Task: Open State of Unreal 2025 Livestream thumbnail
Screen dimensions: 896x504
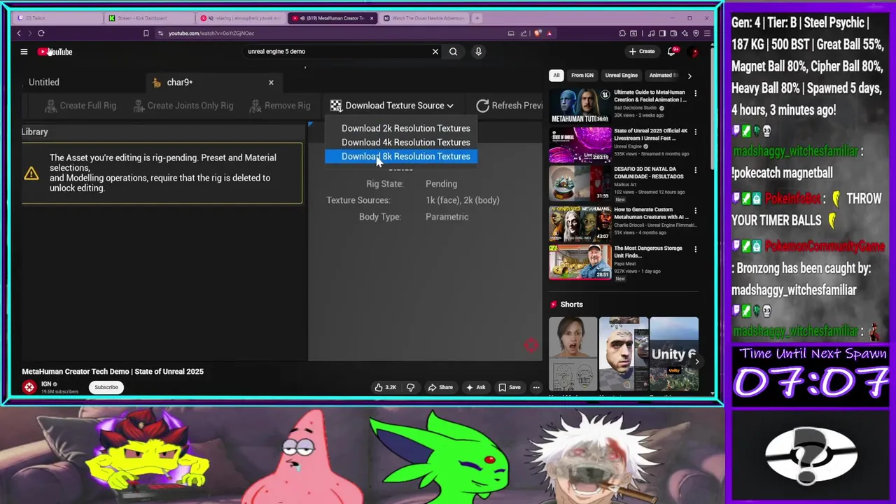Action: (580, 145)
